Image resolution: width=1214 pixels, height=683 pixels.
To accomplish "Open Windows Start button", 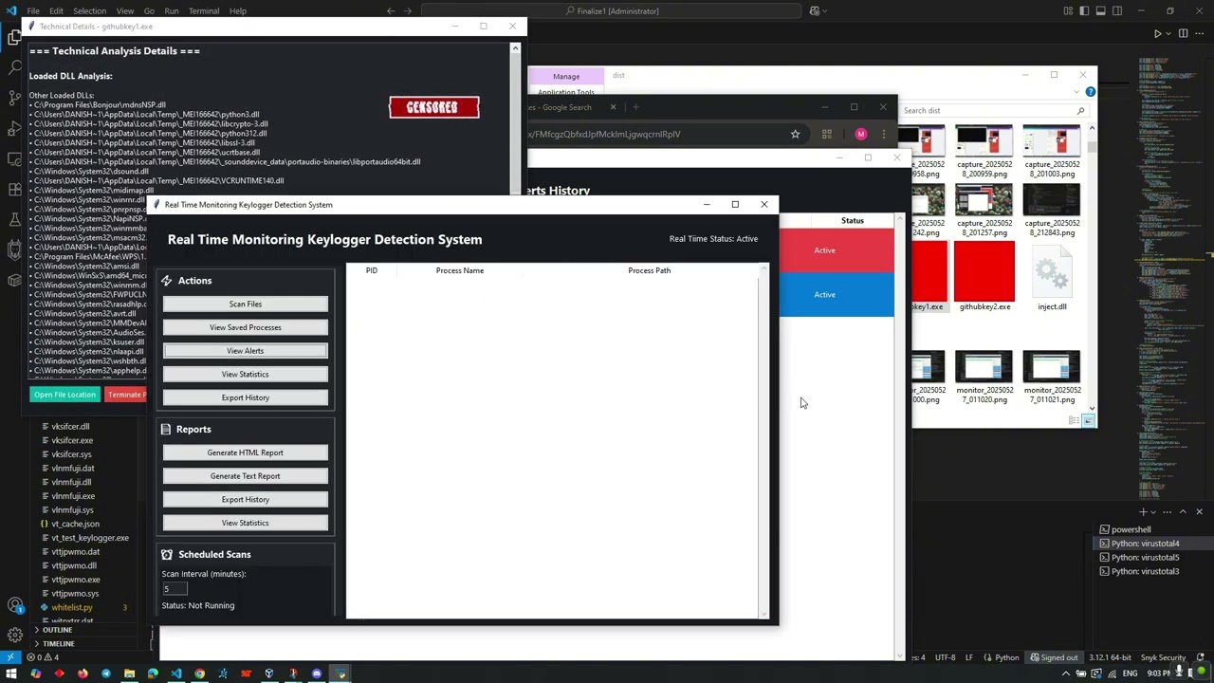I will 11,674.
